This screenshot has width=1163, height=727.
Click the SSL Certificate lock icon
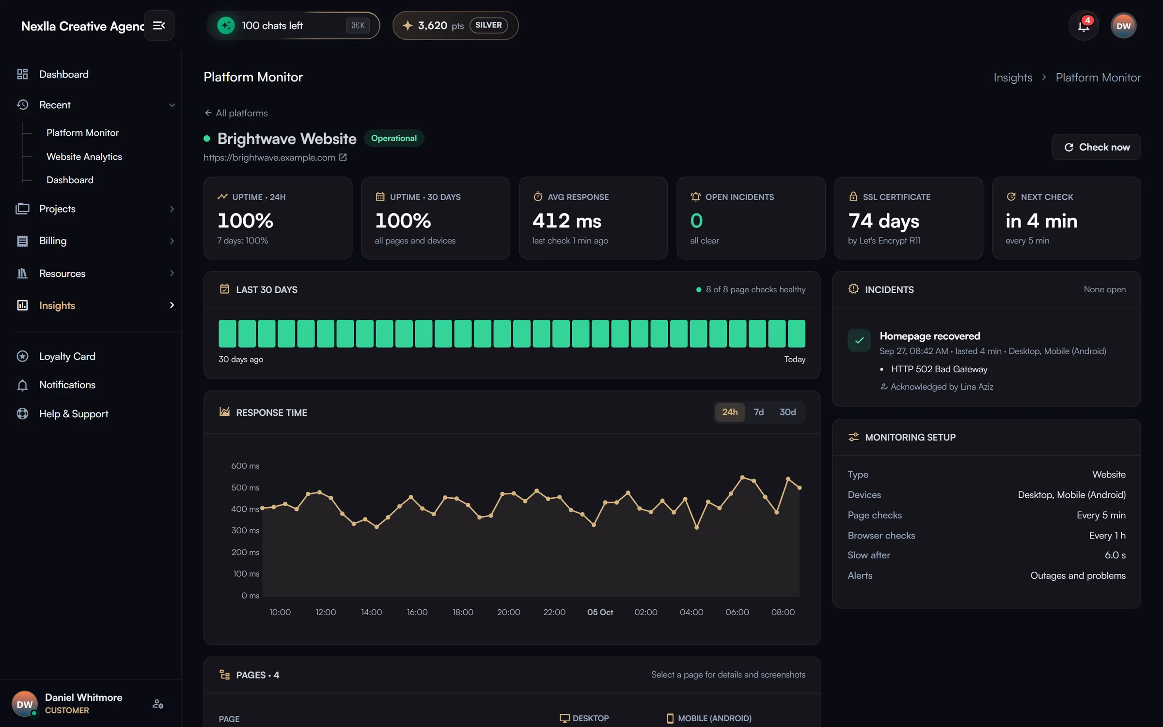853,196
